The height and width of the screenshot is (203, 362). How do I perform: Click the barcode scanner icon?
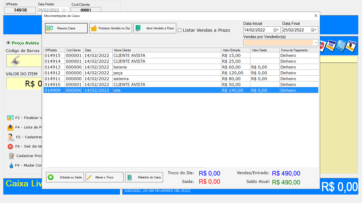click(x=15, y=61)
